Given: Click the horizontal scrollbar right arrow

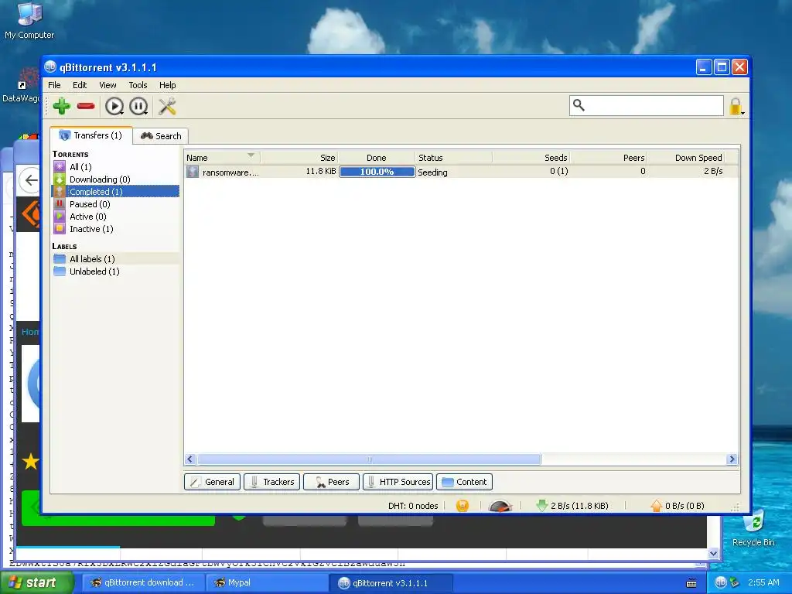Looking at the screenshot, I should coord(732,459).
